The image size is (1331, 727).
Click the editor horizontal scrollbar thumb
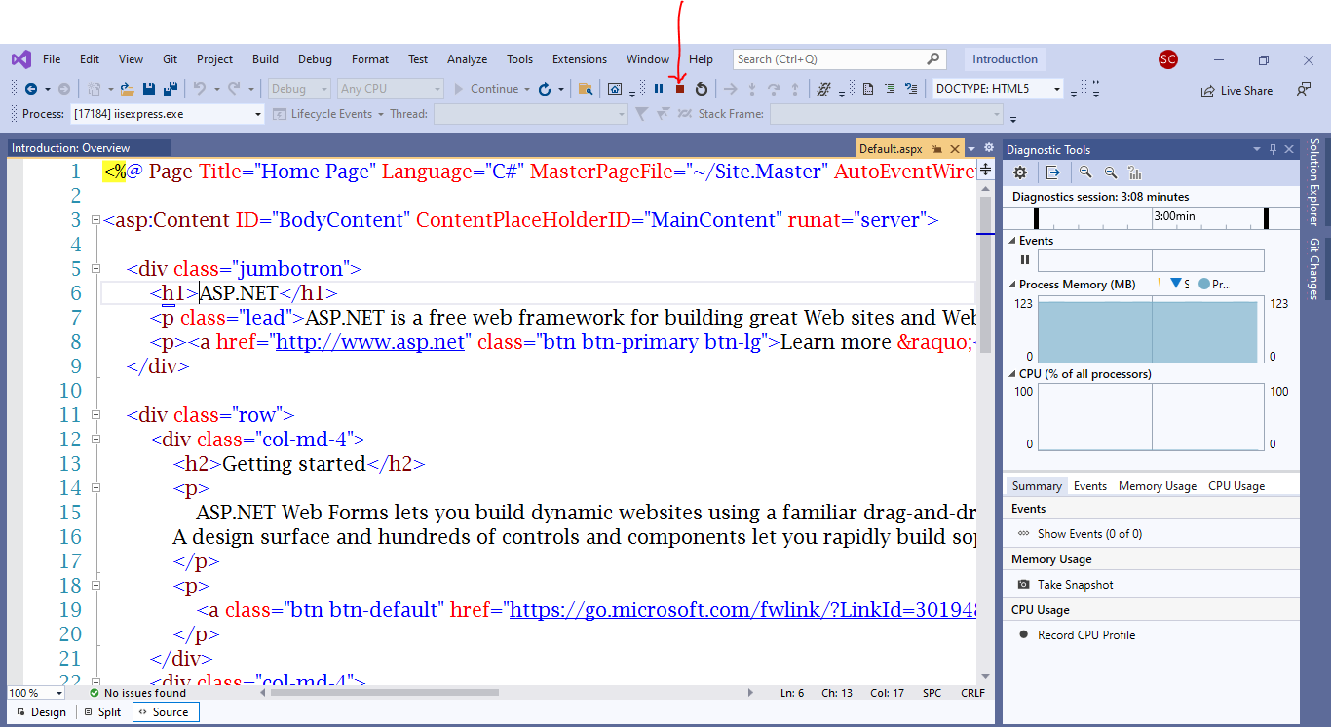[x=385, y=693]
